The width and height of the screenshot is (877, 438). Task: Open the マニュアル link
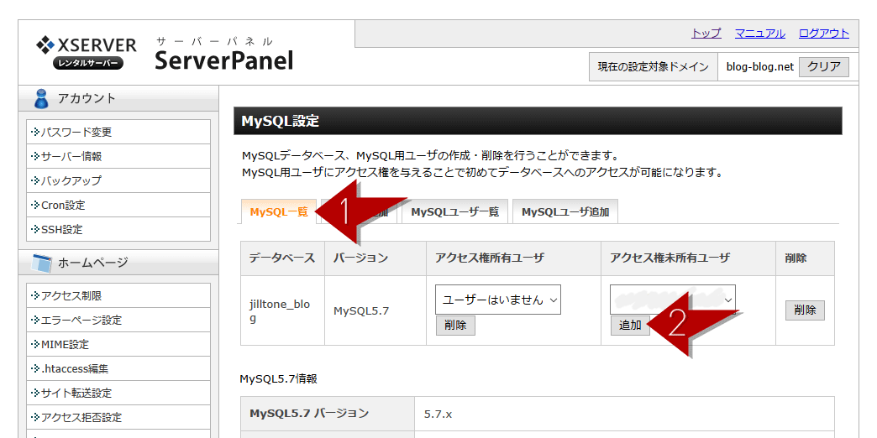pyautogui.click(x=760, y=33)
